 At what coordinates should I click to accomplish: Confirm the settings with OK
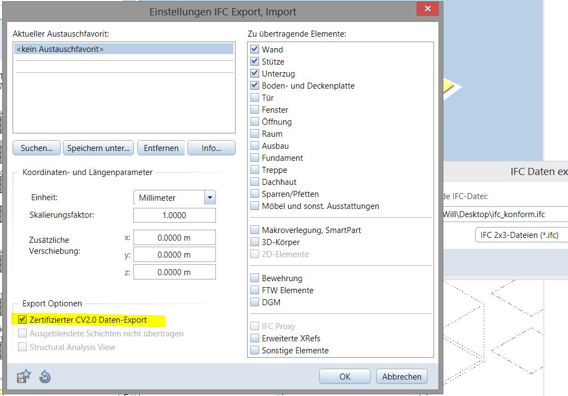pyautogui.click(x=344, y=376)
